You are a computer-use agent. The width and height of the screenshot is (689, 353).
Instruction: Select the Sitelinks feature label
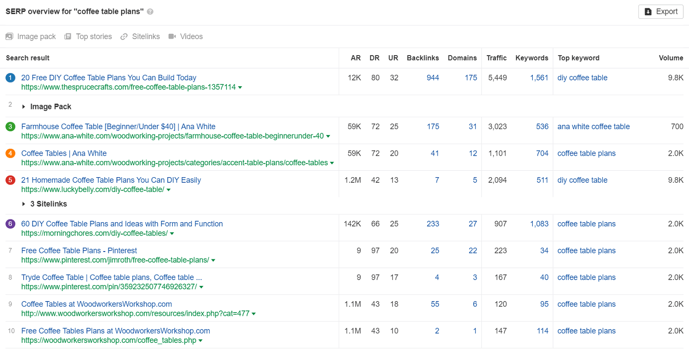[x=146, y=36]
